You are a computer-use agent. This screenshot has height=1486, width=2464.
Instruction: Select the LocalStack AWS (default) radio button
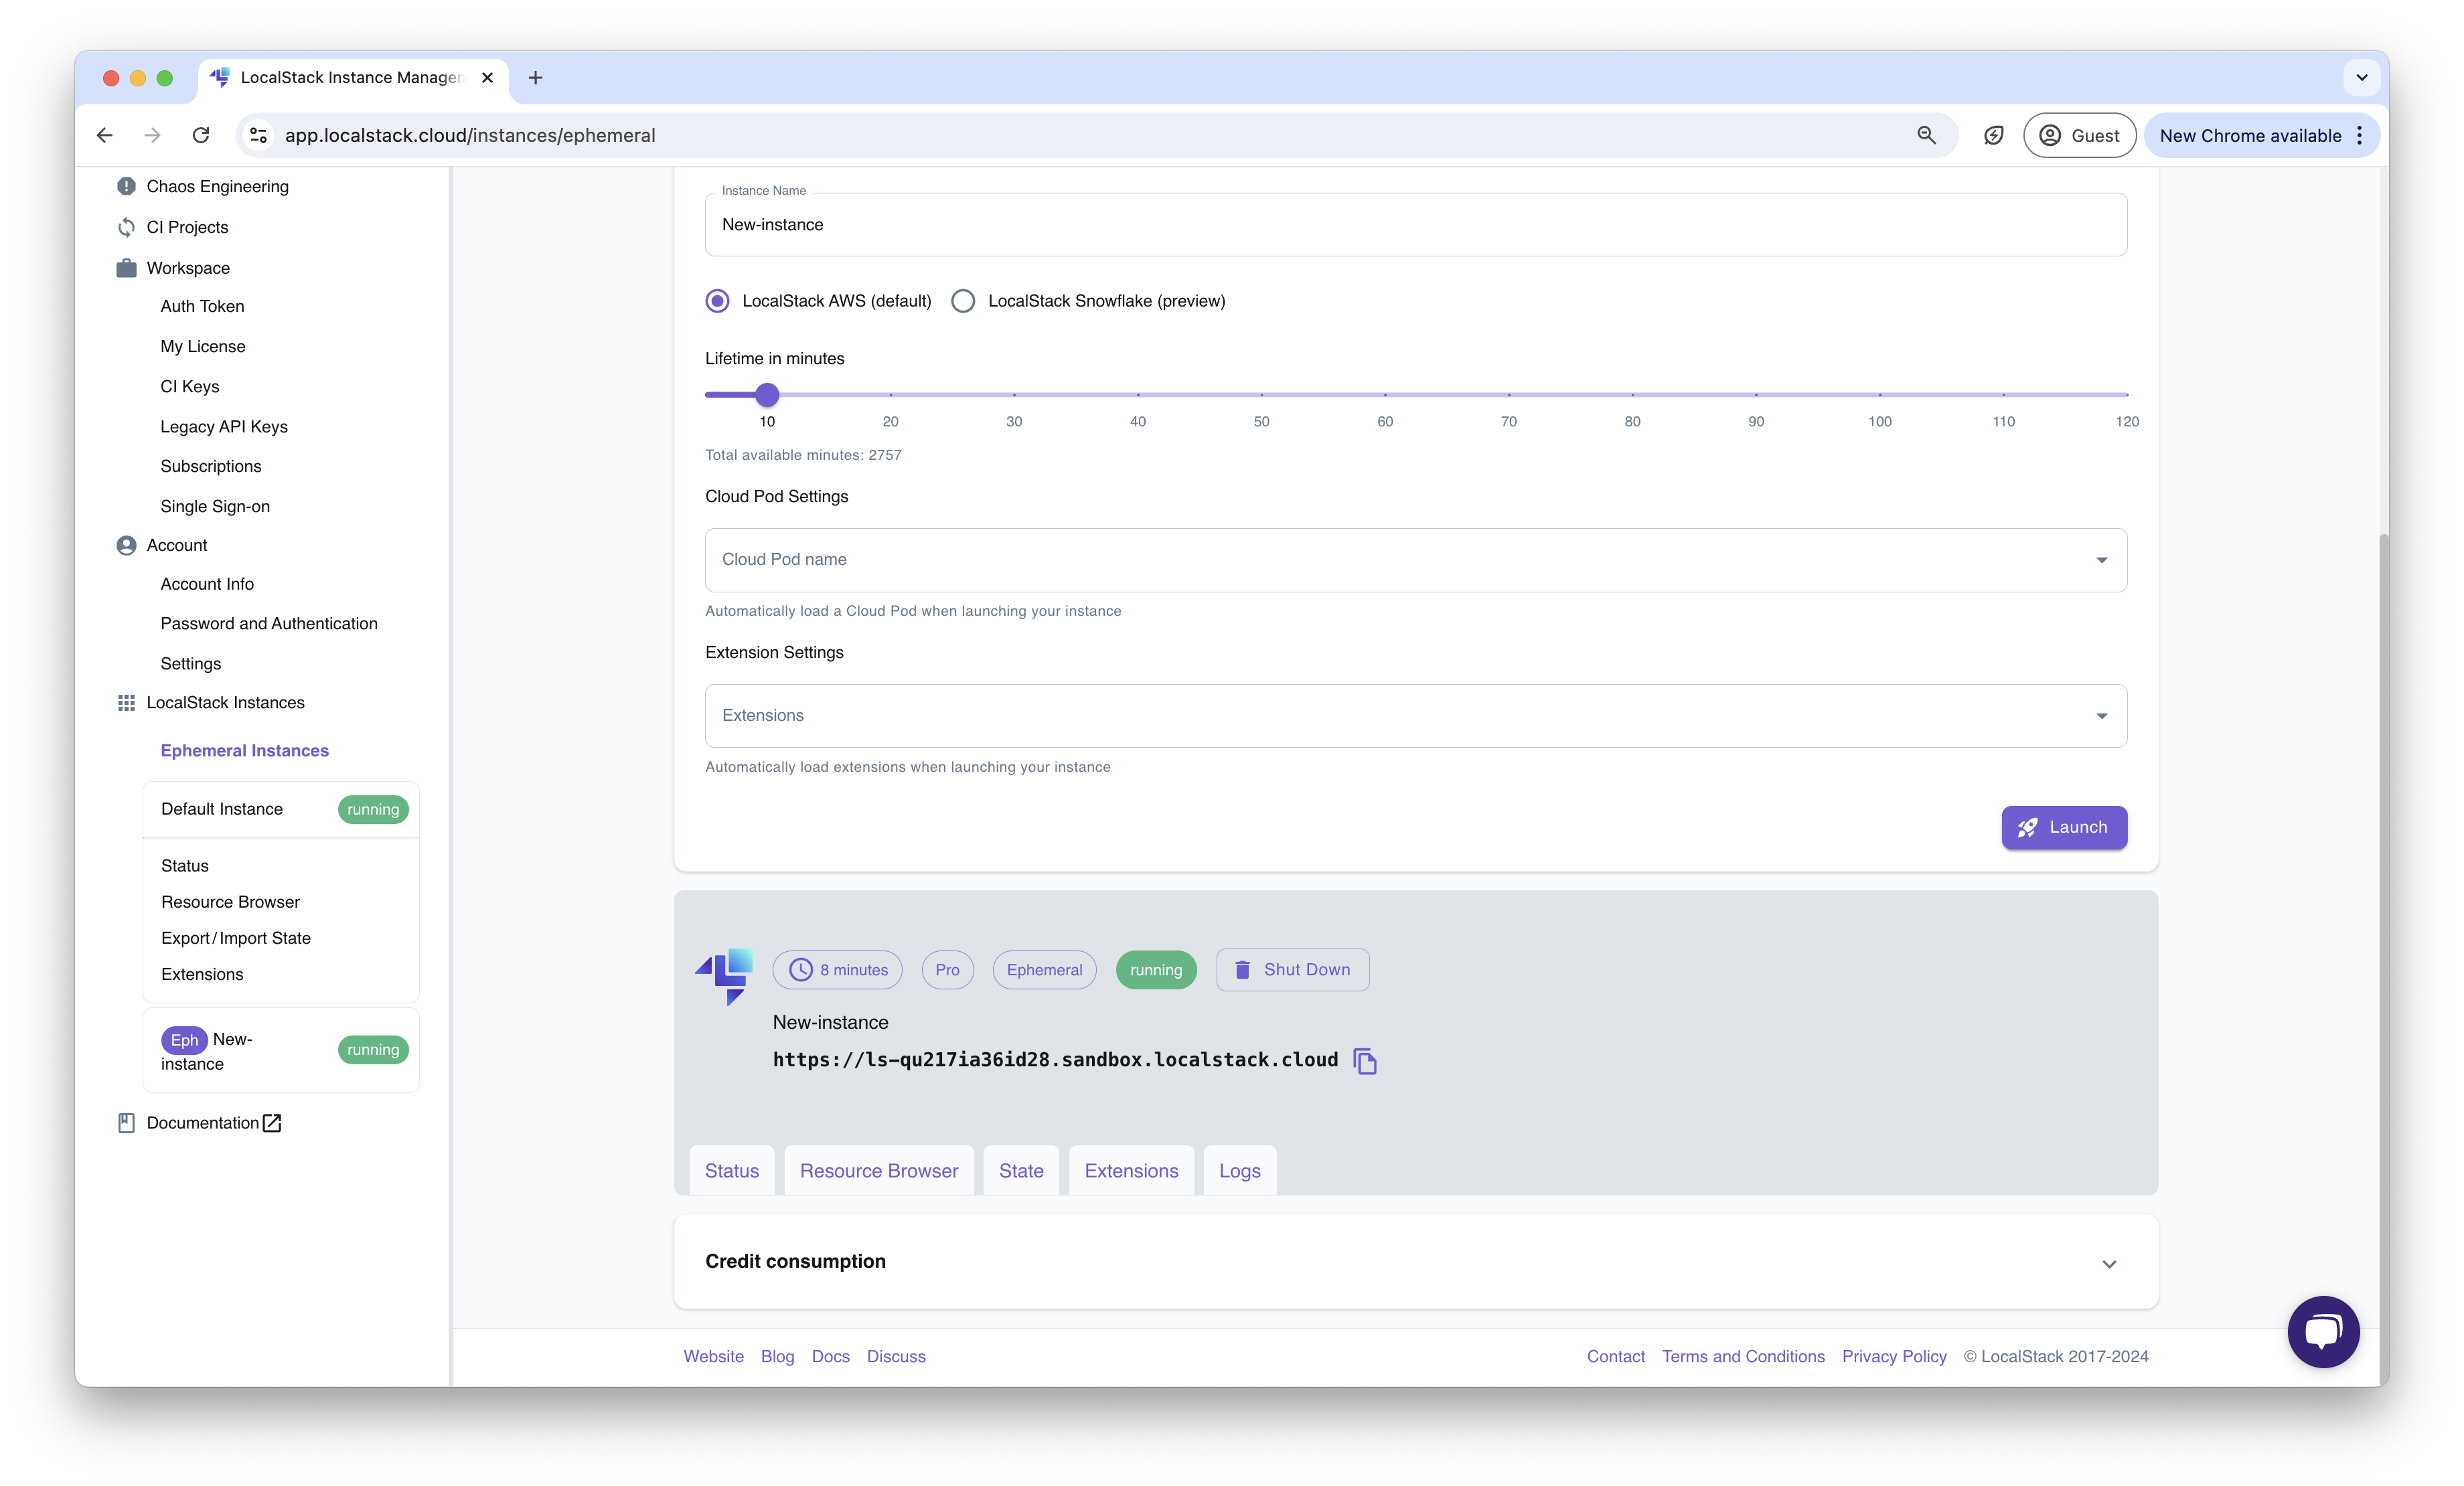click(717, 300)
